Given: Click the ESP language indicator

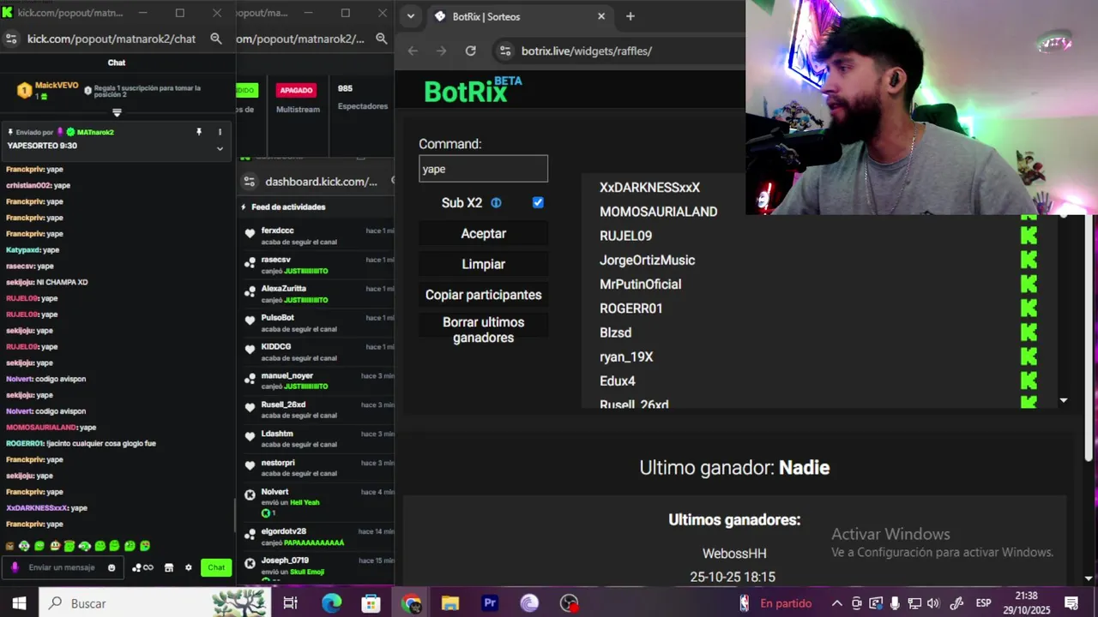Looking at the screenshot, I should tap(984, 603).
